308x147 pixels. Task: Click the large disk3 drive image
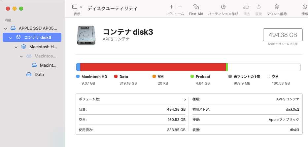(87, 35)
